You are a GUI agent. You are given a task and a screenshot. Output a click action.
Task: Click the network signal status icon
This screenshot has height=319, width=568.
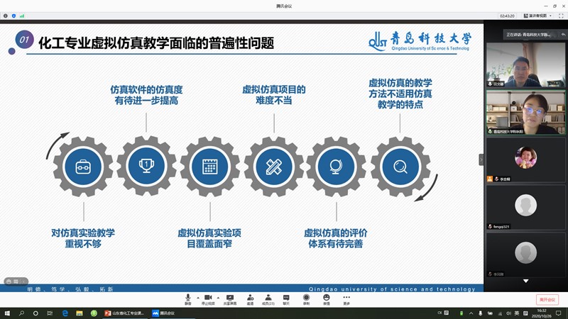[22, 15]
